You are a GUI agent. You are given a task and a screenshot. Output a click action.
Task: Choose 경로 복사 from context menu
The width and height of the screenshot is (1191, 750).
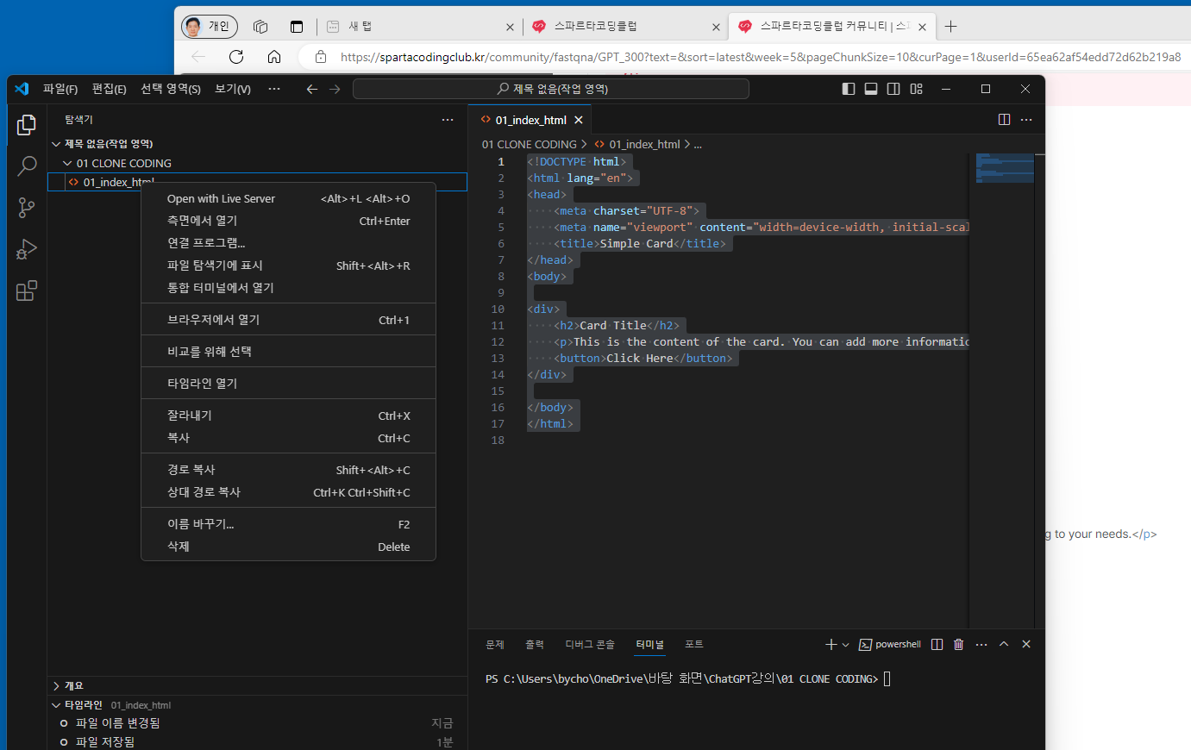tap(288, 470)
